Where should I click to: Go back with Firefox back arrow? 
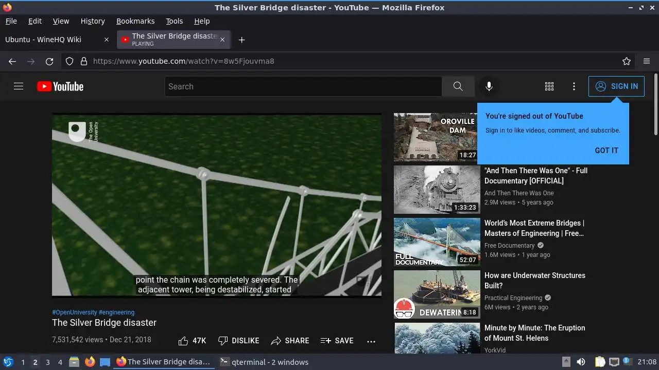12,61
